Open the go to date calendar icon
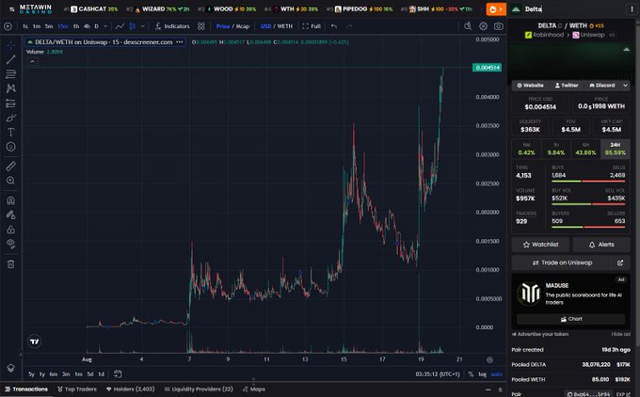Image resolution: width=640 pixels, height=397 pixels. click(118, 373)
